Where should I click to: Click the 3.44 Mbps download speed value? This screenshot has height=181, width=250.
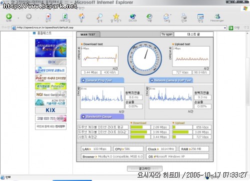pos(90,72)
